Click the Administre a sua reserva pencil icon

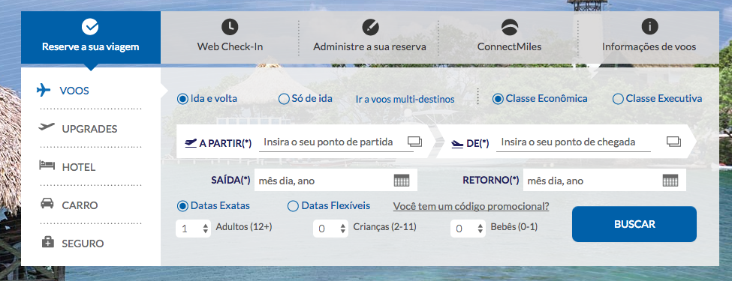click(370, 27)
